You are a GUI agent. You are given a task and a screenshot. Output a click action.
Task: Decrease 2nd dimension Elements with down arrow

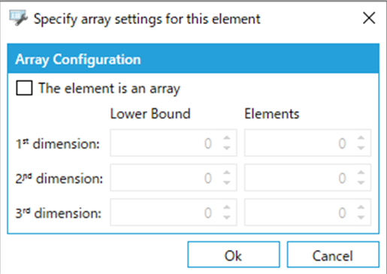click(361, 182)
